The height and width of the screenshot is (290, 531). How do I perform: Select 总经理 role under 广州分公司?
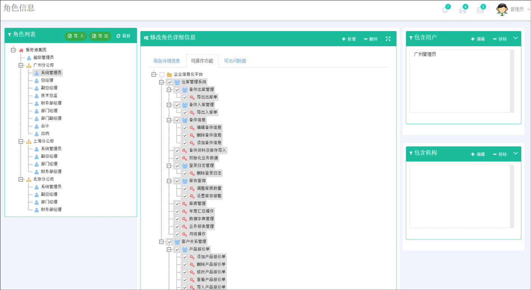[x=47, y=81]
